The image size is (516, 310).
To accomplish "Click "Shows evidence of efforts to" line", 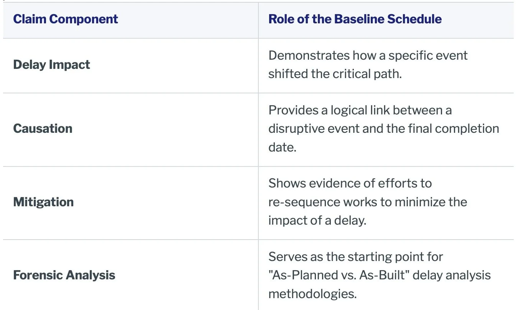I will [x=350, y=183].
